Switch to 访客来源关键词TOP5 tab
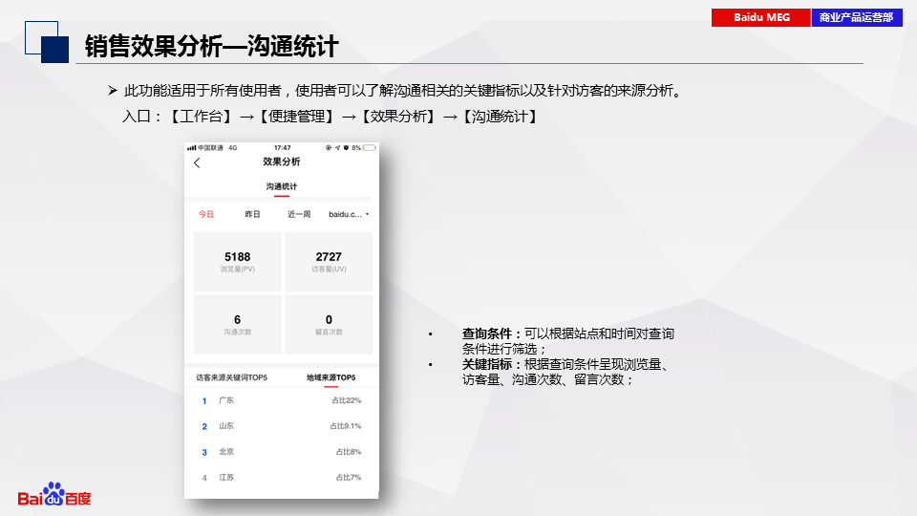This screenshot has width=917, height=516. tap(231, 377)
